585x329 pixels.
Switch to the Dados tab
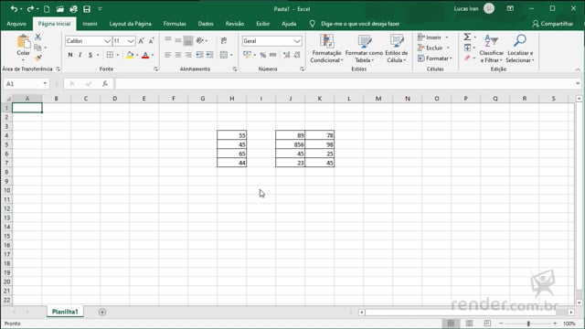206,24
